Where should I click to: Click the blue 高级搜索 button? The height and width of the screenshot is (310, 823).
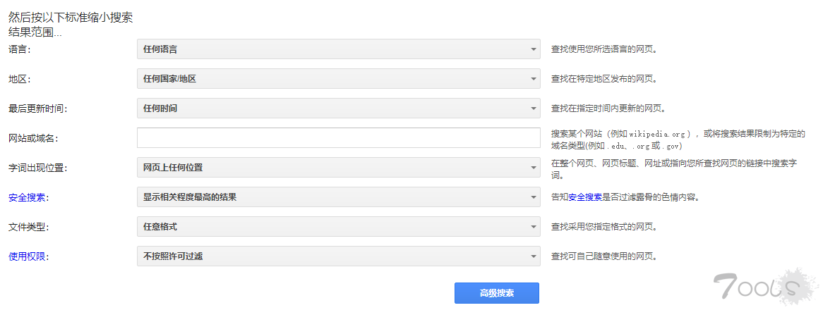[x=496, y=292]
